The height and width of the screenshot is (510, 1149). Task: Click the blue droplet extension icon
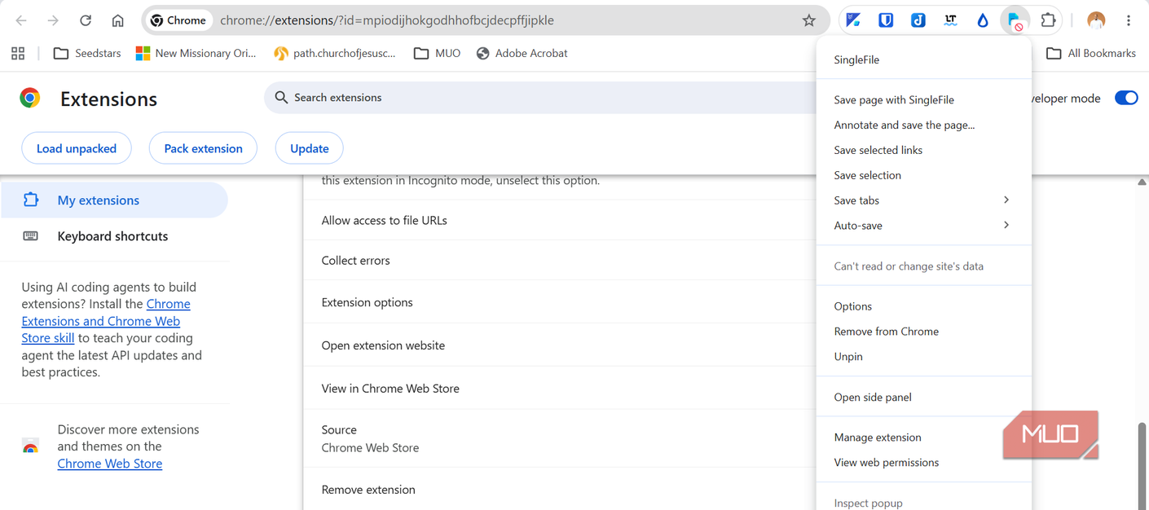pos(983,20)
